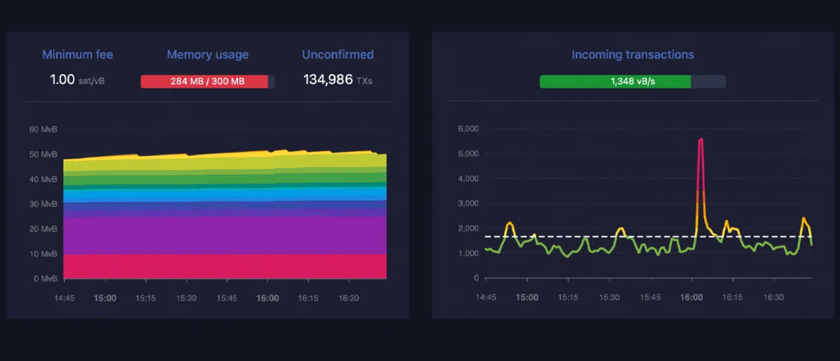Click the 16:30 label on incoming transactions axis
840x361 pixels.
(773, 297)
